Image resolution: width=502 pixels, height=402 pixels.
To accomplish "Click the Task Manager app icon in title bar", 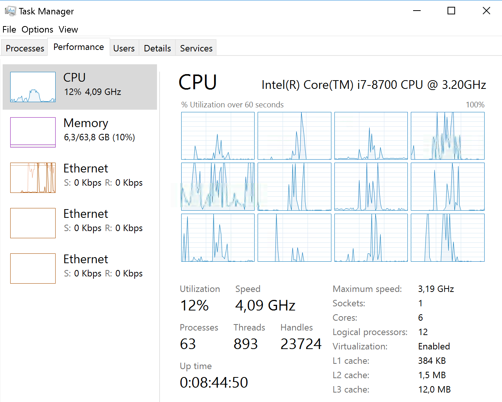I will pyautogui.click(x=10, y=11).
